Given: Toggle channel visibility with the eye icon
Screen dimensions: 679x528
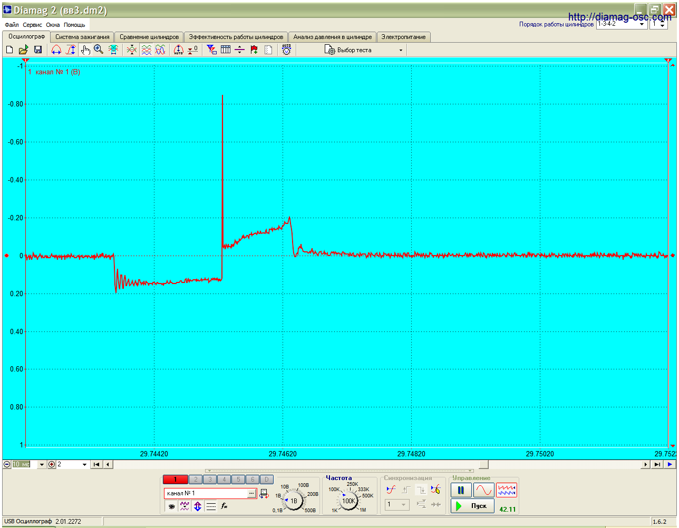Looking at the screenshot, I should (x=171, y=506).
